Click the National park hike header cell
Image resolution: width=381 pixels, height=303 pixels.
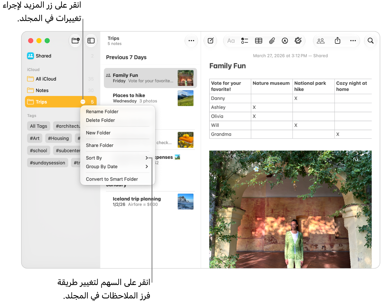click(313, 86)
